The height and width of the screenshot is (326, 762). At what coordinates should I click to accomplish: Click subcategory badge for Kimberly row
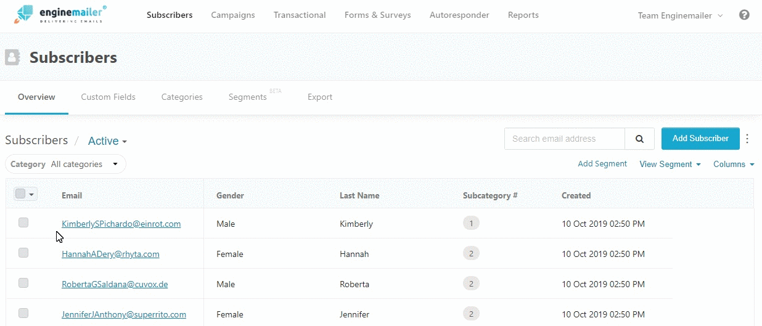tap(471, 223)
